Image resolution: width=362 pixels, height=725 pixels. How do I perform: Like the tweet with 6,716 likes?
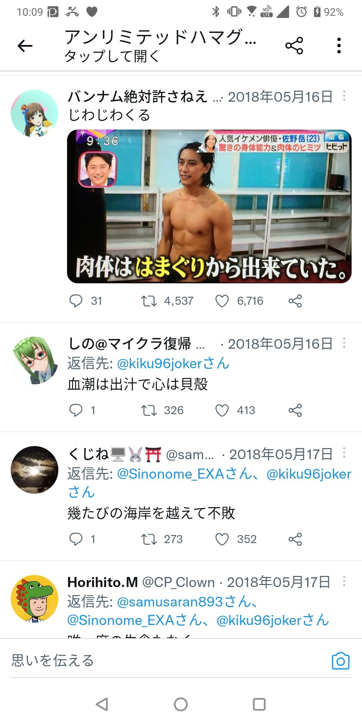pos(222,301)
